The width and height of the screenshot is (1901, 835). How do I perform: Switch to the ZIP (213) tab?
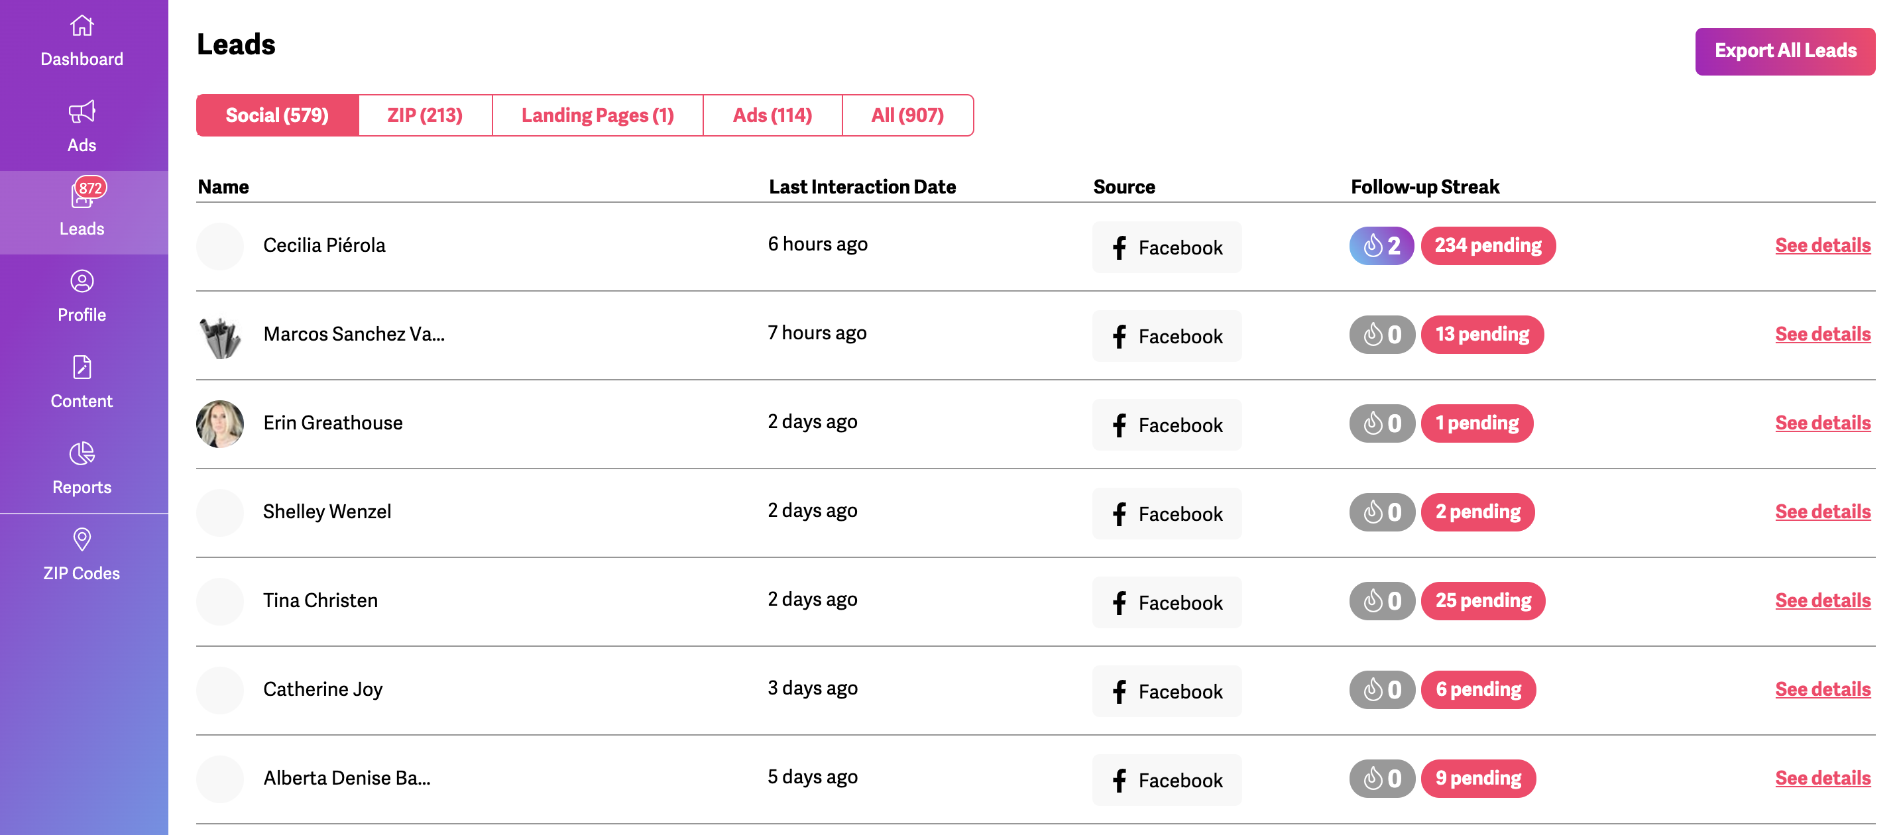[x=425, y=115]
